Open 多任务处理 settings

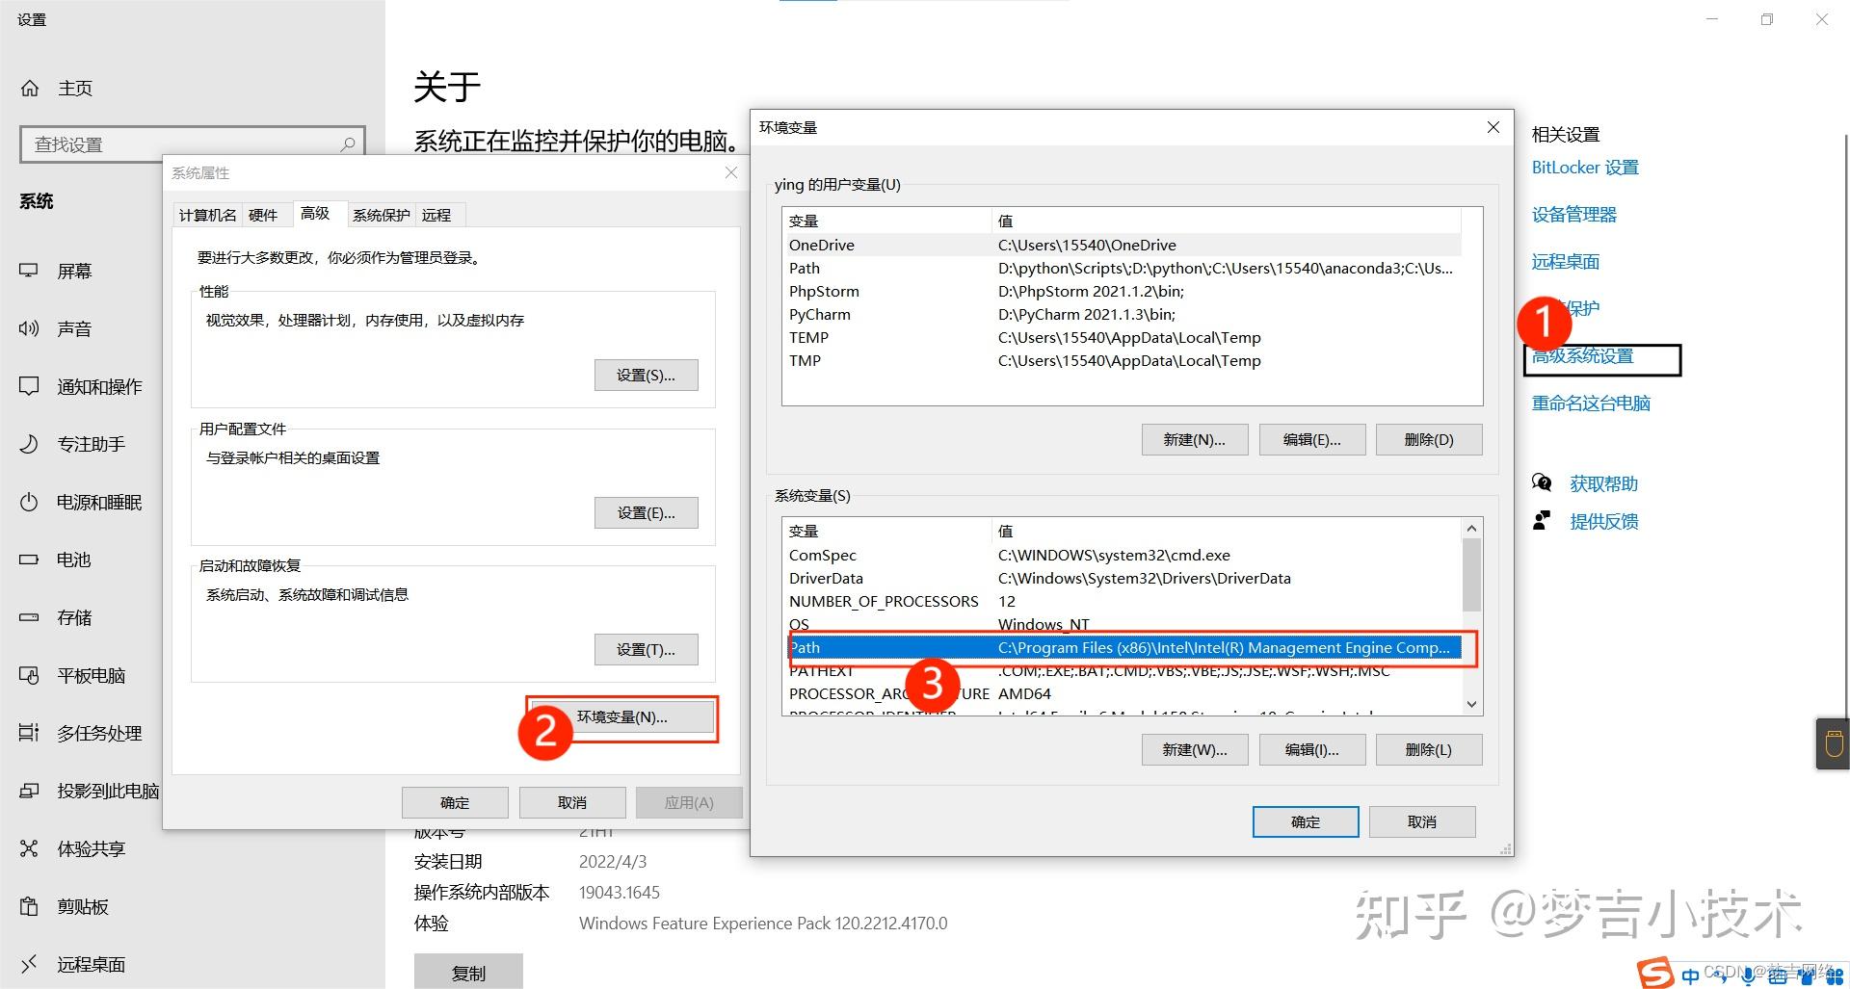(96, 733)
